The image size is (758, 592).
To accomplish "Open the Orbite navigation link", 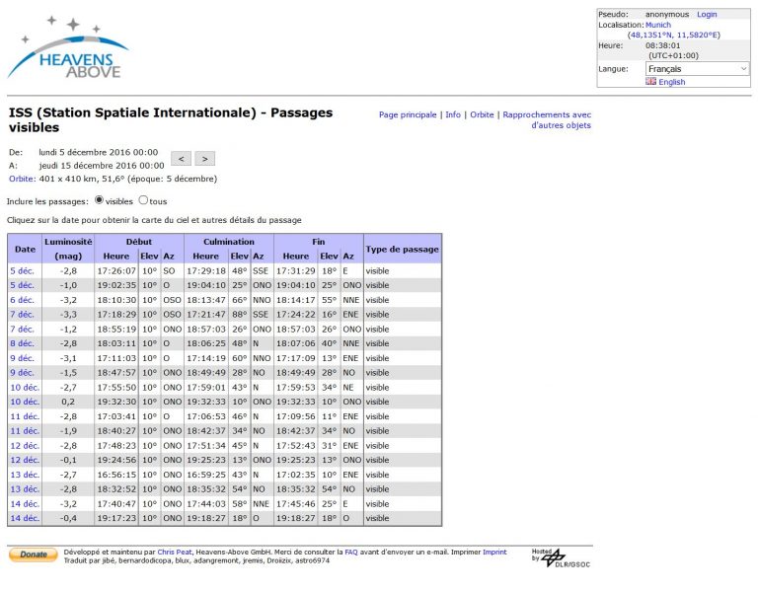I will 482,114.
